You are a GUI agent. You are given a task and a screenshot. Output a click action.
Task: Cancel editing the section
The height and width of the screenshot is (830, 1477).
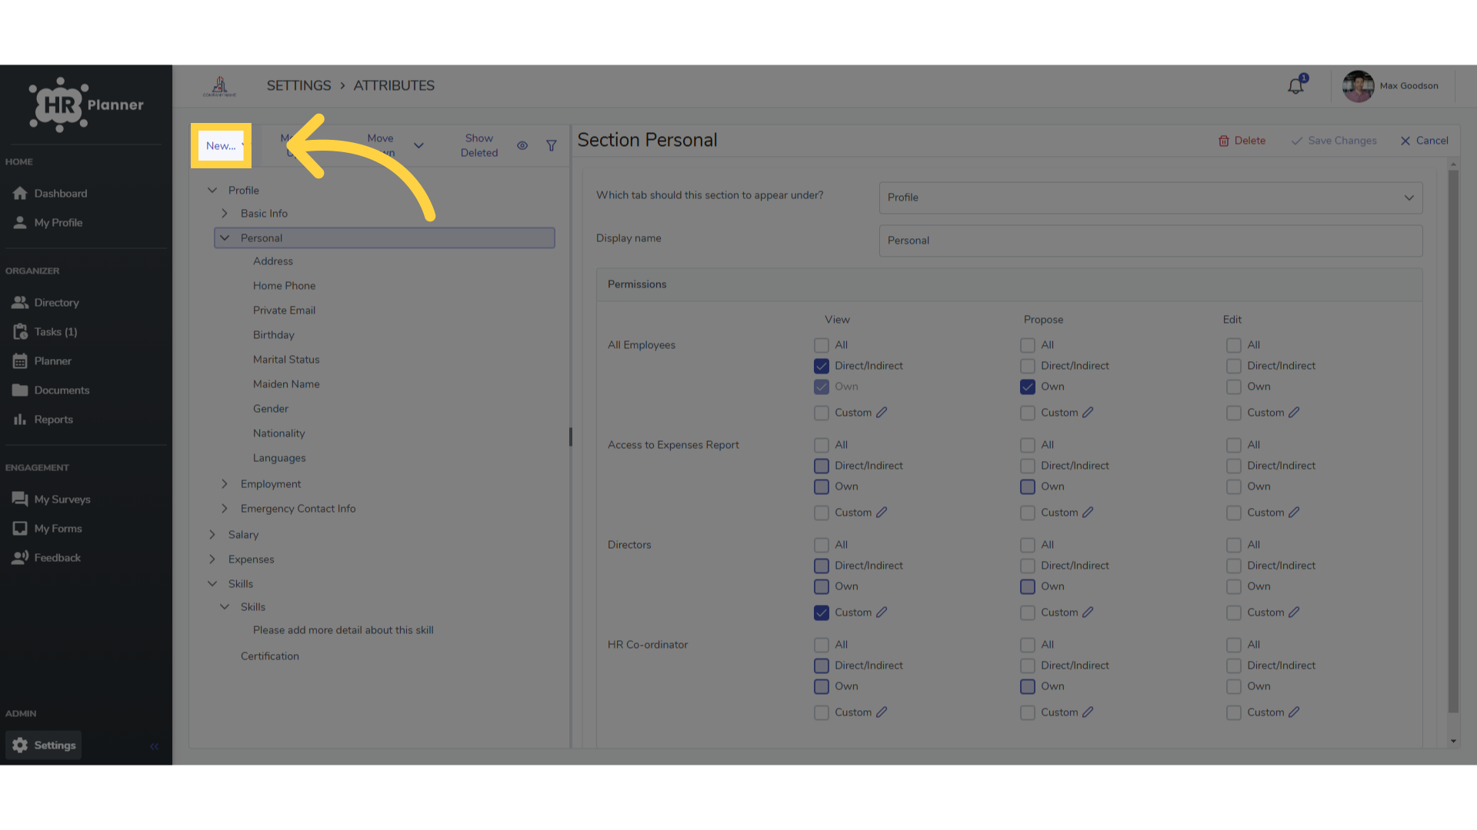point(1424,141)
